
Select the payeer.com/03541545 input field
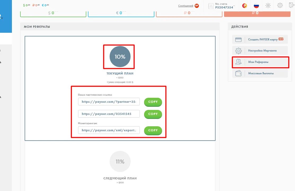pyautogui.click(x=109, y=114)
